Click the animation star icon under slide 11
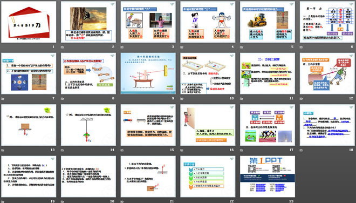 [x=242, y=99]
